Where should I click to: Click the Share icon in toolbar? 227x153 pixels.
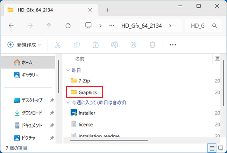point(133,45)
